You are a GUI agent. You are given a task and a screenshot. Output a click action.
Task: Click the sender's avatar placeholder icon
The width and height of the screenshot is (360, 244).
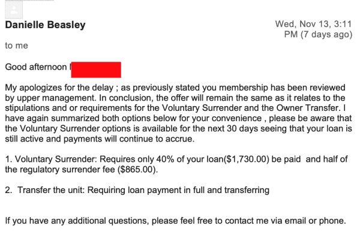(14, 9)
